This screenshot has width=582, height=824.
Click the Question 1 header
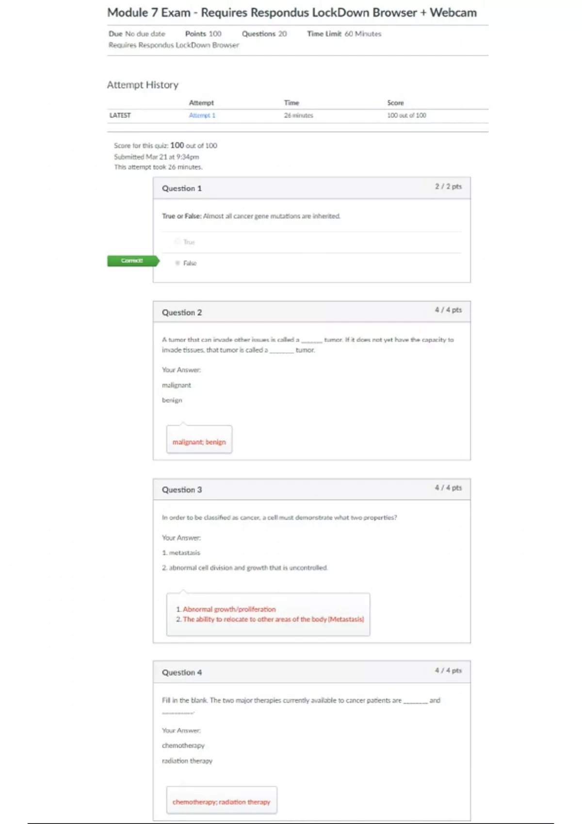click(182, 189)
